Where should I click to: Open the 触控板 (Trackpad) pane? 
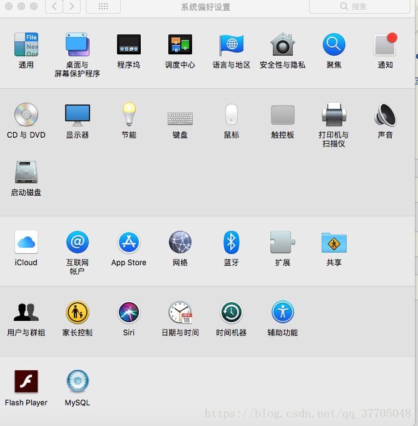(x=283, y=114)
